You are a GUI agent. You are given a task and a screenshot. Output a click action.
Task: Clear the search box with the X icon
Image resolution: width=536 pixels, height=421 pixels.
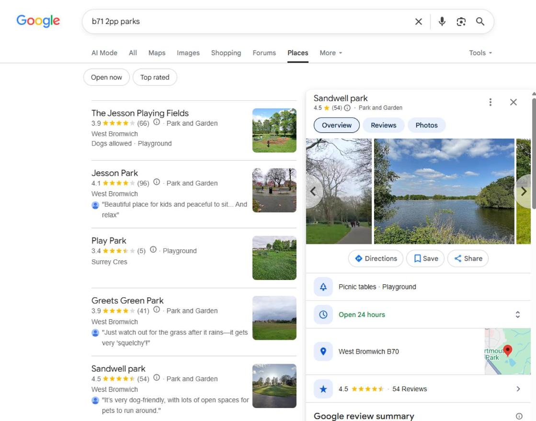(419, 22)
